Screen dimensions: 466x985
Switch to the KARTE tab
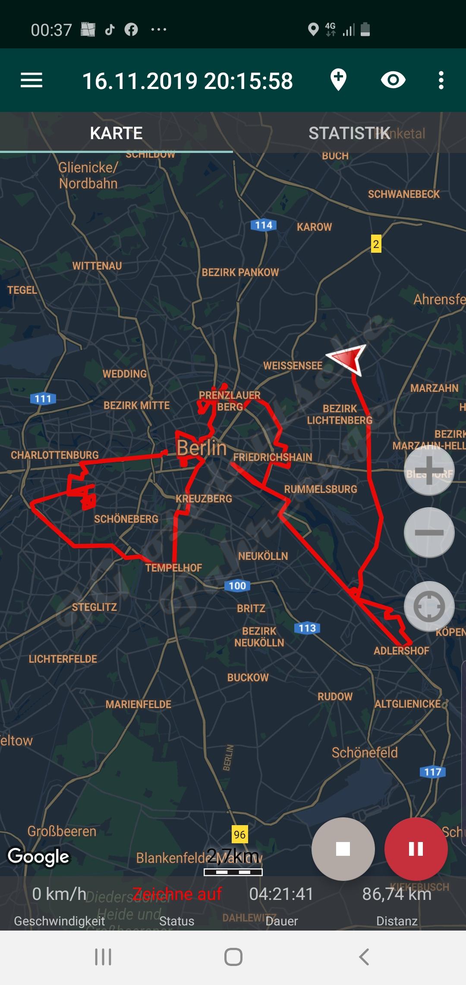[116, 133]
